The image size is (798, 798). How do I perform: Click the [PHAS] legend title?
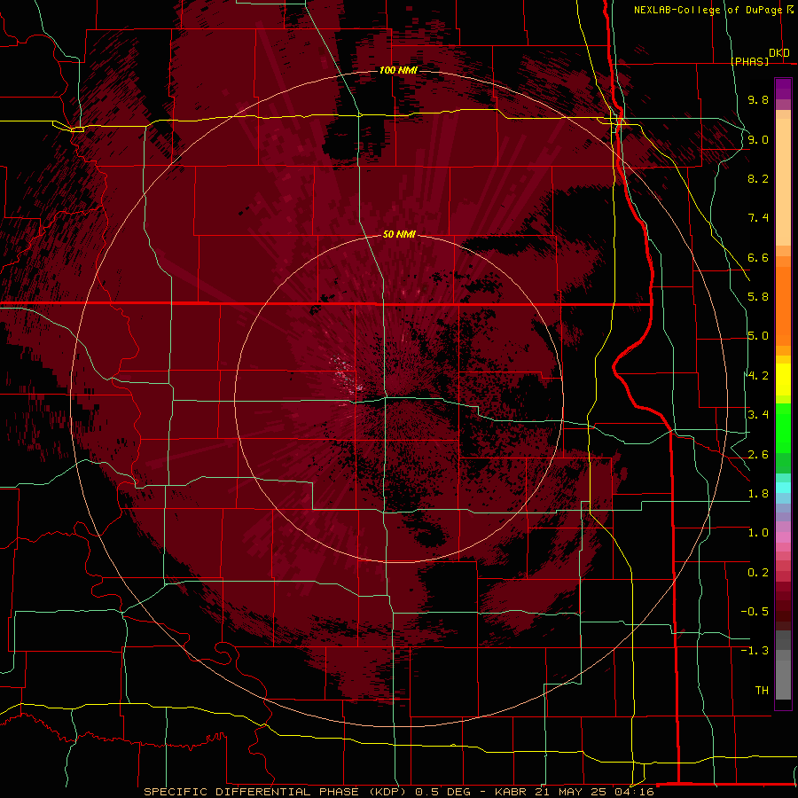749,61
